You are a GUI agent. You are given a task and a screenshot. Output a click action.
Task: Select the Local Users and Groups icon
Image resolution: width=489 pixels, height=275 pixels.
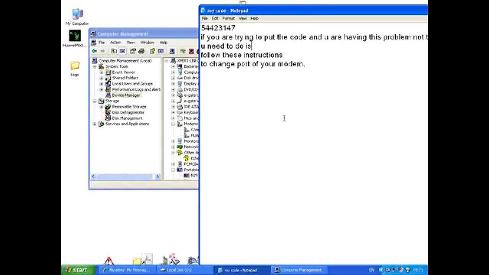[108, 83]
